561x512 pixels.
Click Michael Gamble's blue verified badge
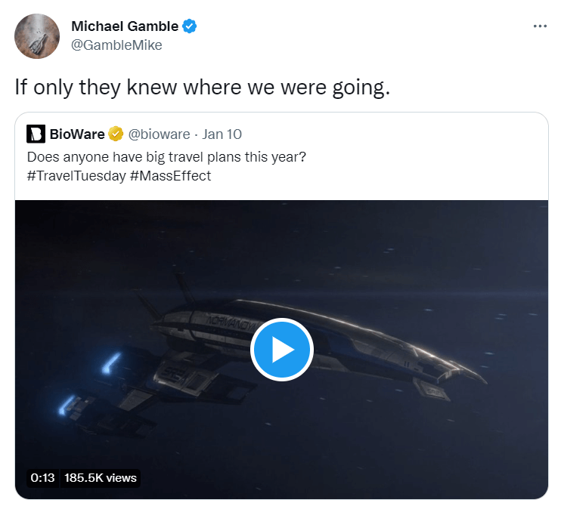click(x=189, y=26)
